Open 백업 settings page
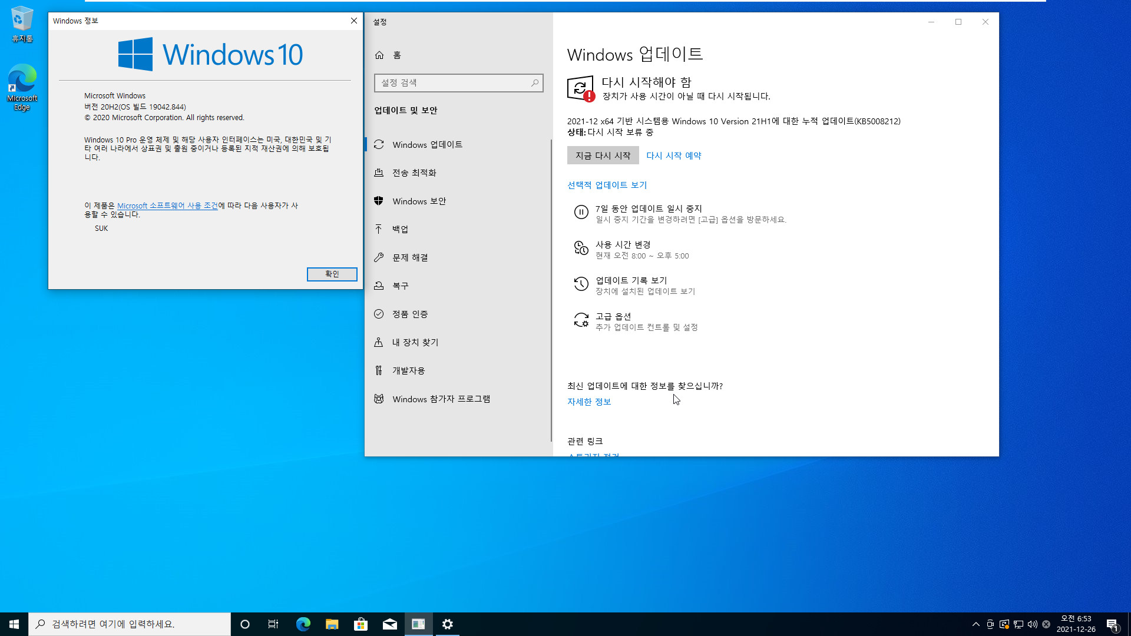This screenshot has width=1131, height=636. point(458,229)
